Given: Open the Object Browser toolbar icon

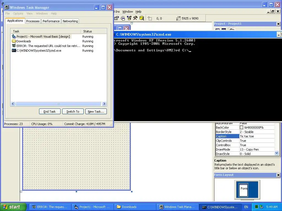Looking at the screenshot, I should [x=129, y=18].
